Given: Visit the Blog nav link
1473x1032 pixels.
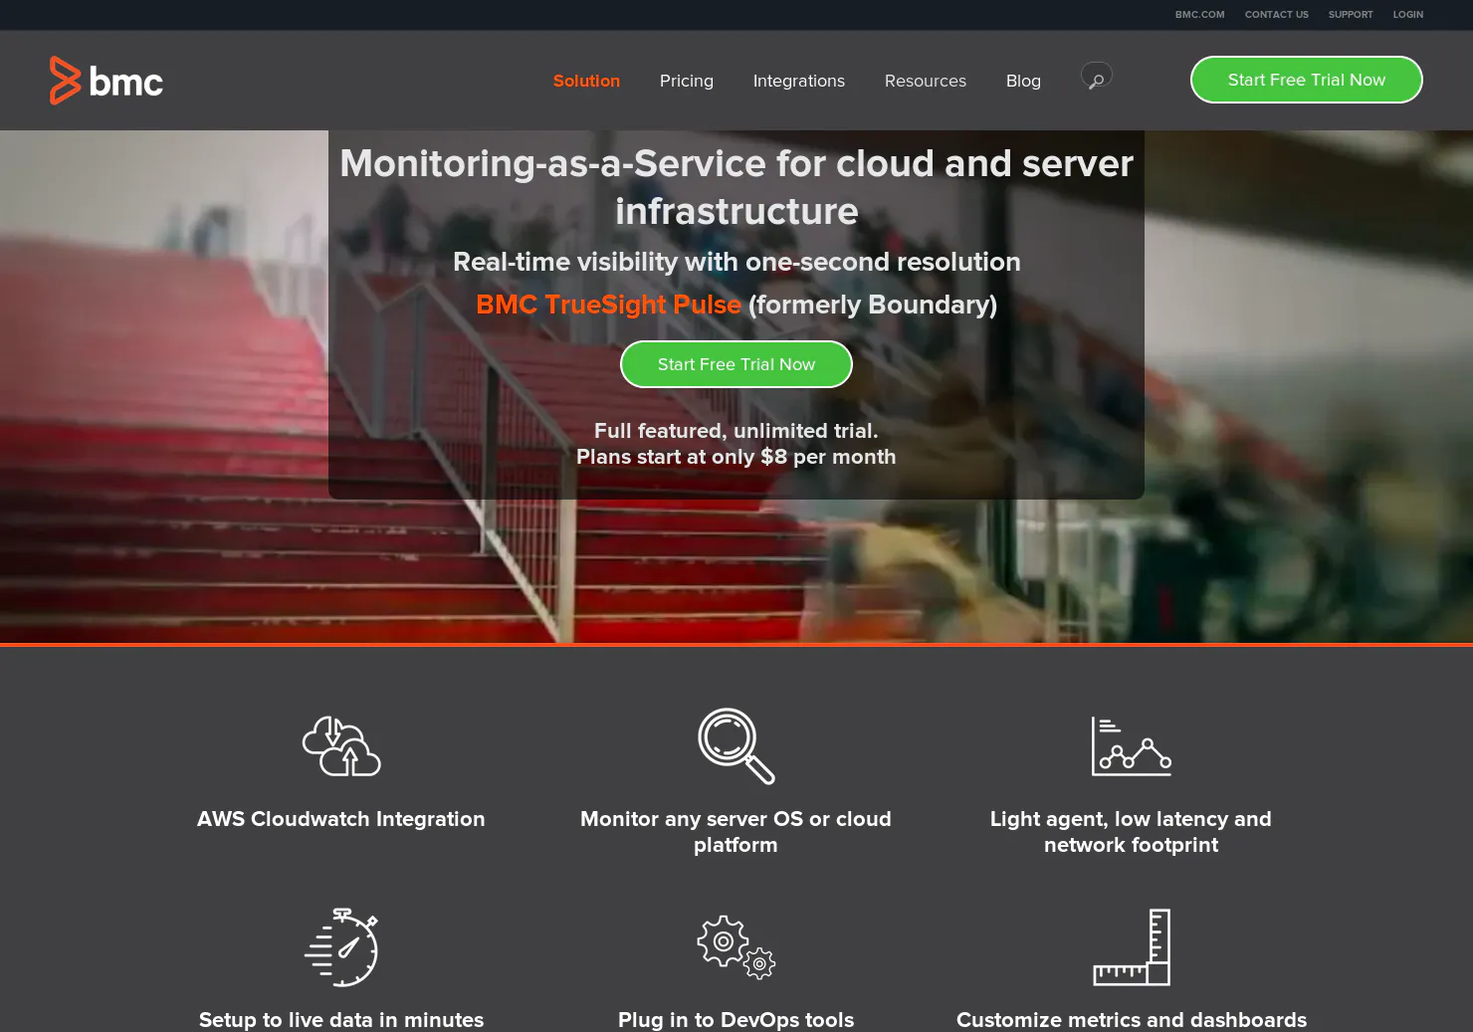Looking at the screenshot, I should click(1023, 81).
